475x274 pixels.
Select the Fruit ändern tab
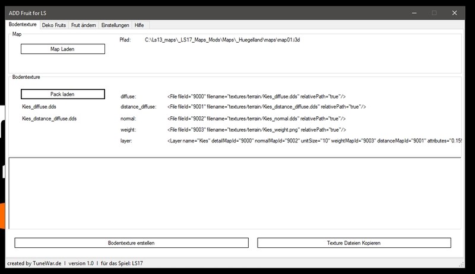tap(84, 25)
